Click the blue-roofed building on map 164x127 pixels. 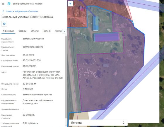(95, 23)
